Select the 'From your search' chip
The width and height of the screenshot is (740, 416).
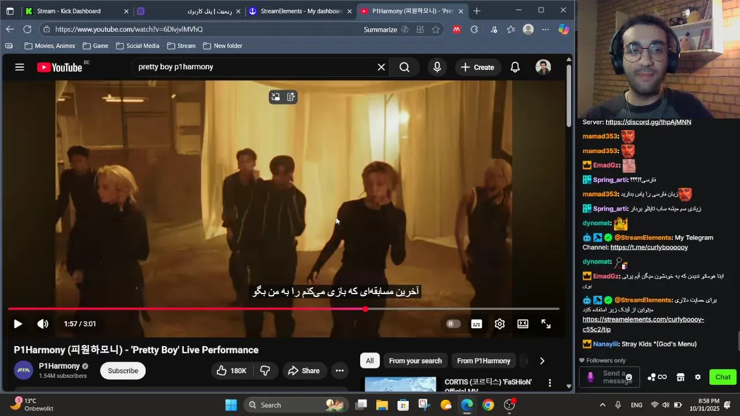[415, 361]
